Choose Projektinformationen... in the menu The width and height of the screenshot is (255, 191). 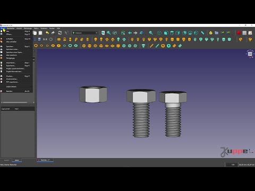[16, 72]
